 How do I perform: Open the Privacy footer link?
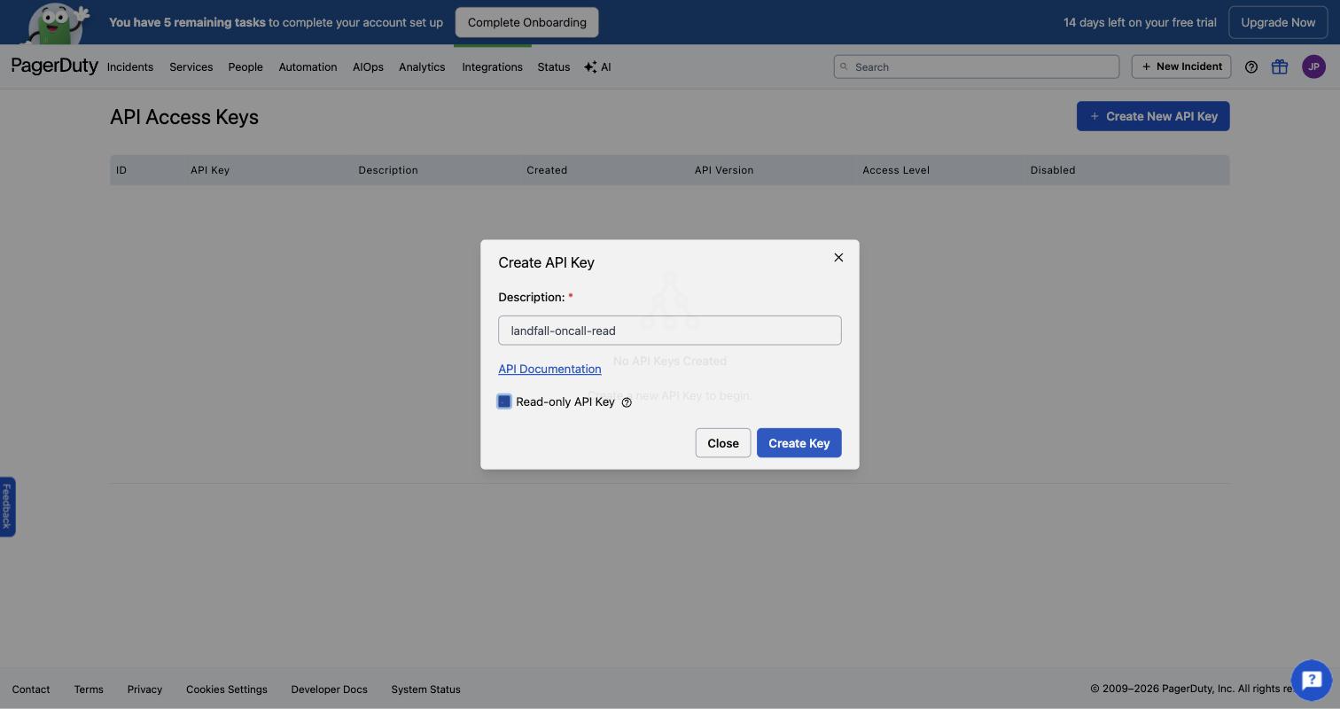[144, 690]
